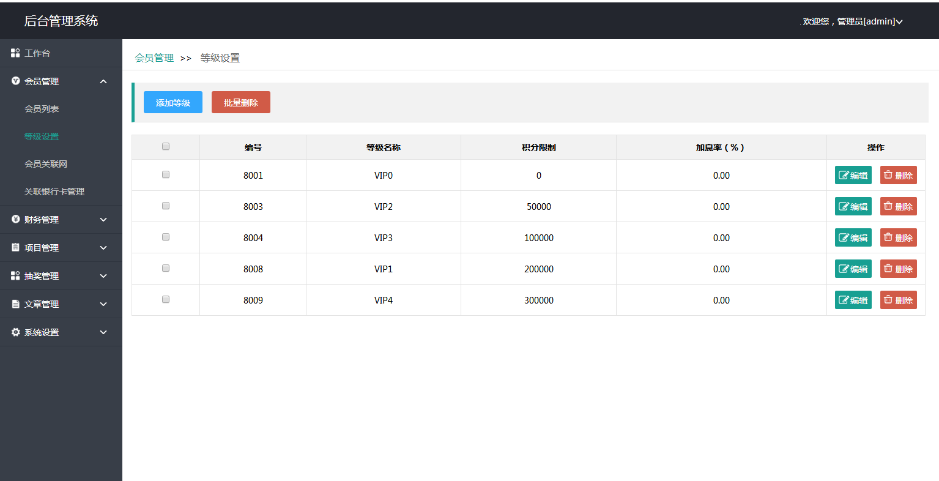Image resolution: width=939 pixels, height=481 pixels.
Task: Click the 文章管理 document icon
Action: 16,304
